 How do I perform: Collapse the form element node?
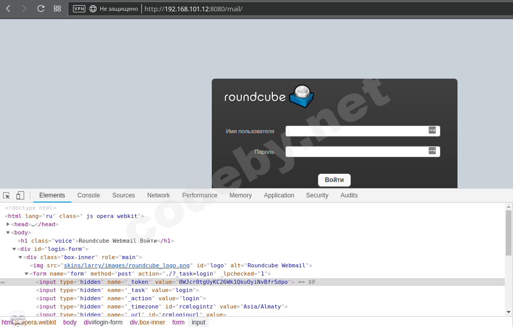click(27, 274)
